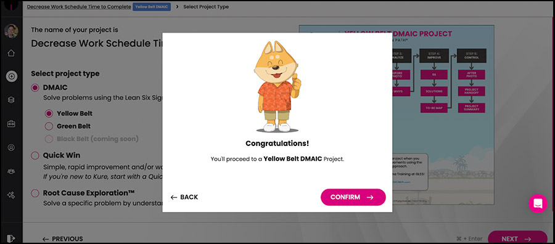Screen dimensions: 555x244
Task: Open the team members group icon
Action: pos(11,171)
